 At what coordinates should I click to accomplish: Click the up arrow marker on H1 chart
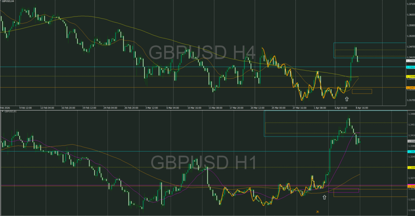pyautogui.click(x=324, y=197)
